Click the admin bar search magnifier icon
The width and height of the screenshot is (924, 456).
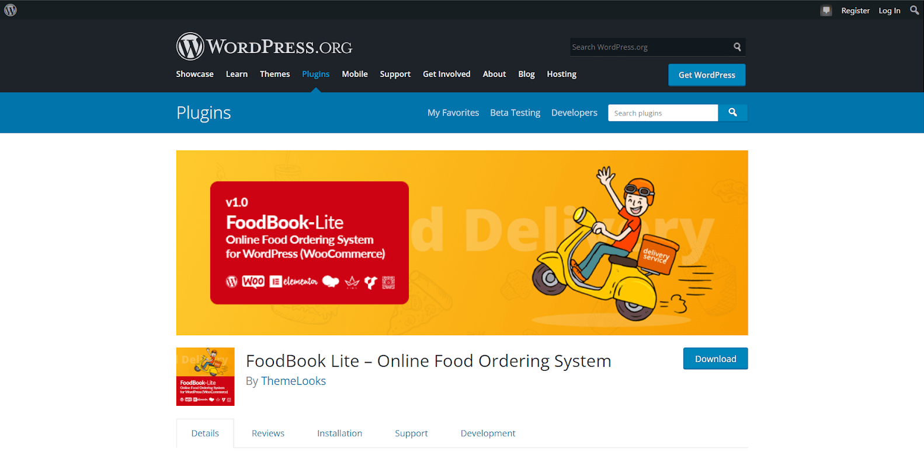914,10
